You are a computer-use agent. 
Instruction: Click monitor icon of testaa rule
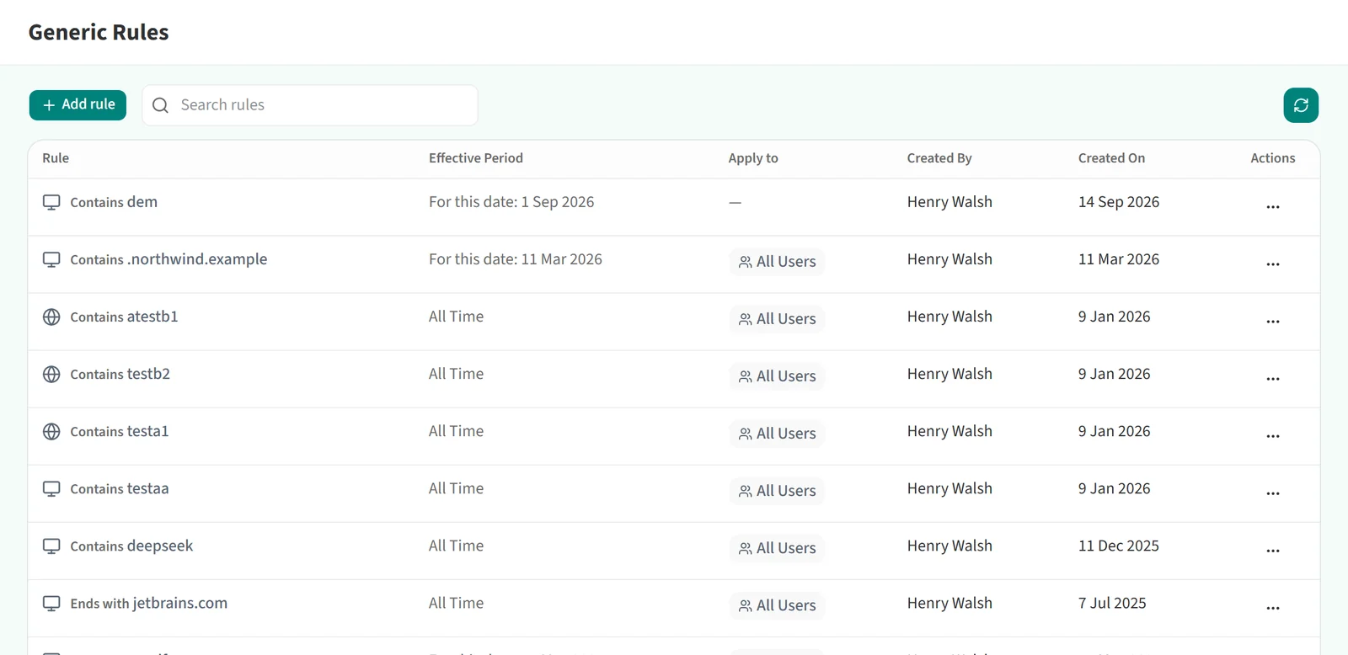click(x=51, y=489)
